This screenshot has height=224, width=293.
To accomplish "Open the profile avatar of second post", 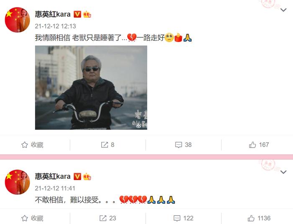I will coord(18,182).
